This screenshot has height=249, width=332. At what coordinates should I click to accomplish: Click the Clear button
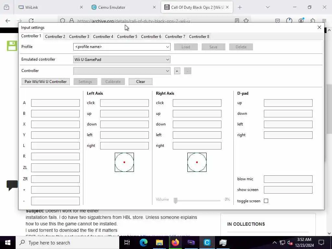140,81
